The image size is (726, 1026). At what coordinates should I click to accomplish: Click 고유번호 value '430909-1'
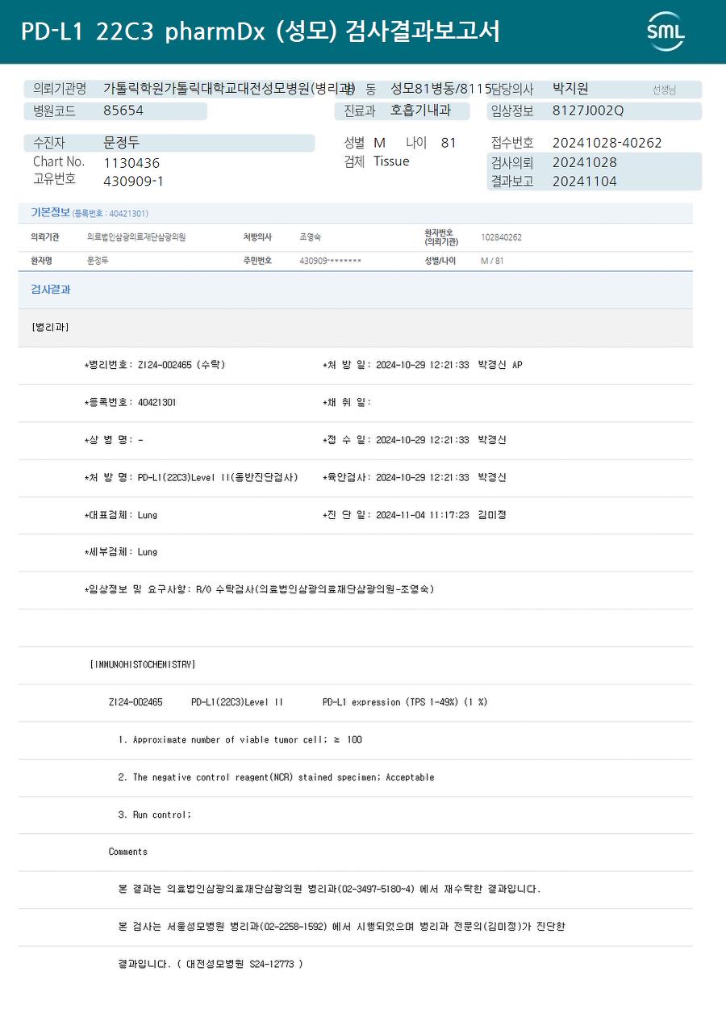coord(134,182)
